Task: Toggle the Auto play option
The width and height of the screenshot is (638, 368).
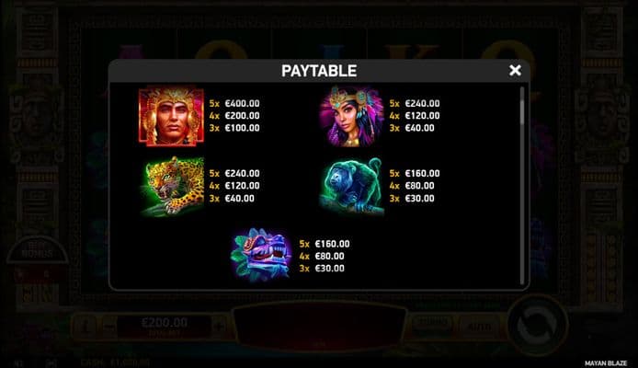Action: pyautogui.click(x=479, y=326)
